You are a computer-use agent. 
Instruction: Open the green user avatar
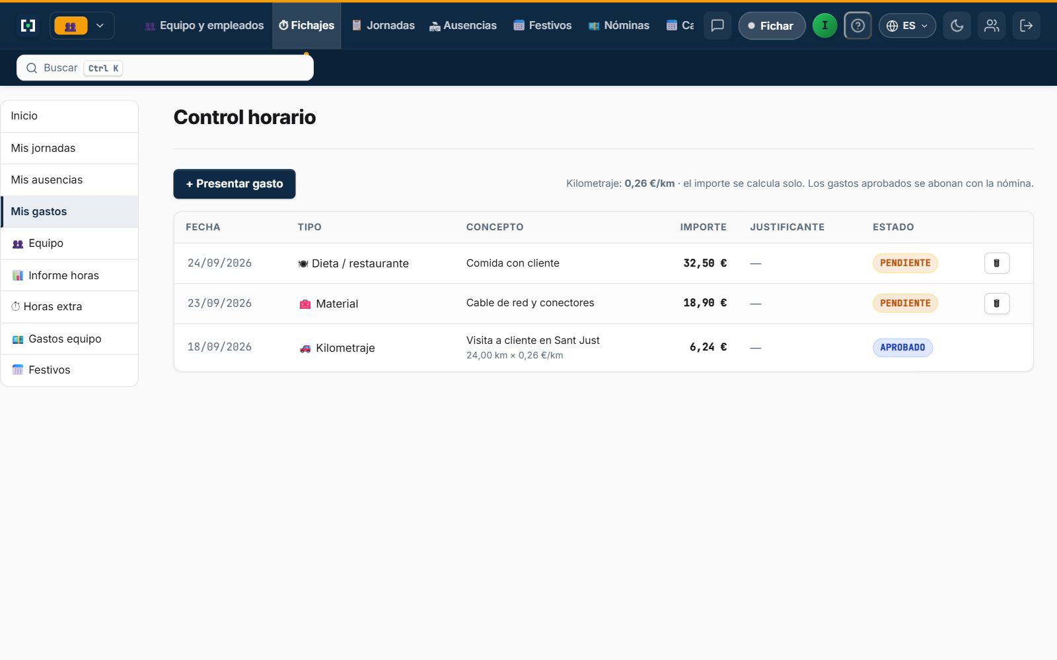(x=824, y=26)
